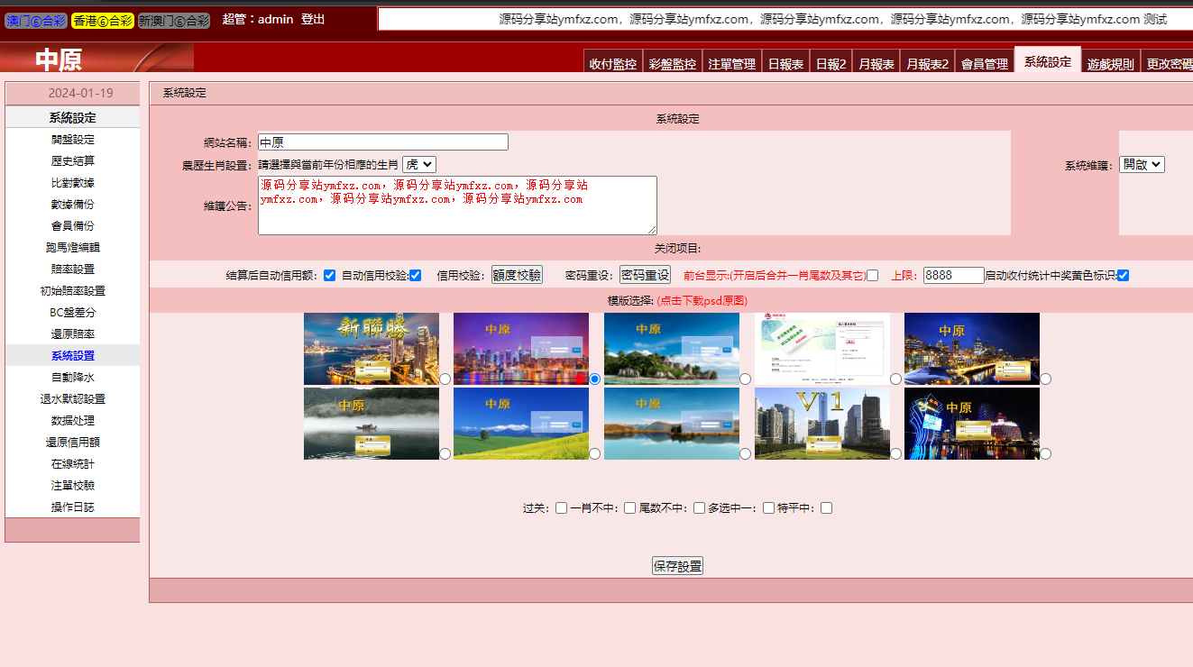The width and height of the screenshot is (1193, 667).
Task: Open 開盤設定 in the sidebar
Action: [x=72, y=140]
